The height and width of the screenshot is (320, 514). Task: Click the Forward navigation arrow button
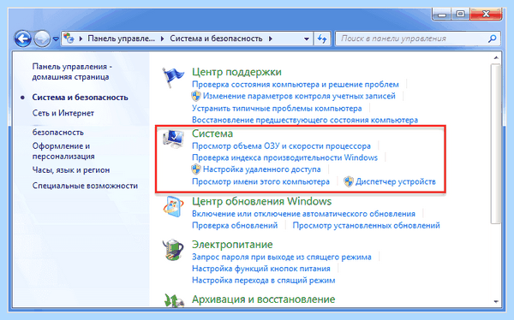click(x=42, y=39)
